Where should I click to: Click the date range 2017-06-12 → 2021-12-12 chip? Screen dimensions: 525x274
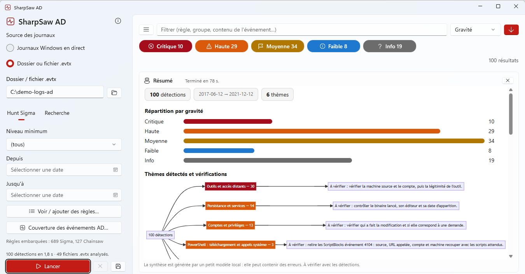tap(226, 95)
